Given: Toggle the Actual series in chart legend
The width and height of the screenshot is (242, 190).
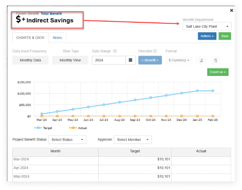Looking at the screenshot, I should [78, 128].
